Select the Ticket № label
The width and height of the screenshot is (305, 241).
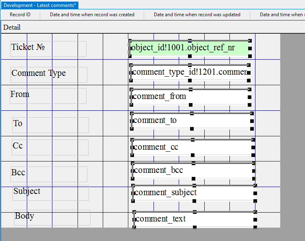[x=48, y=48]
